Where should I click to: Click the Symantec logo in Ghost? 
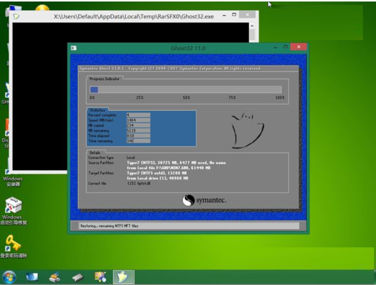tap(204, 200)
